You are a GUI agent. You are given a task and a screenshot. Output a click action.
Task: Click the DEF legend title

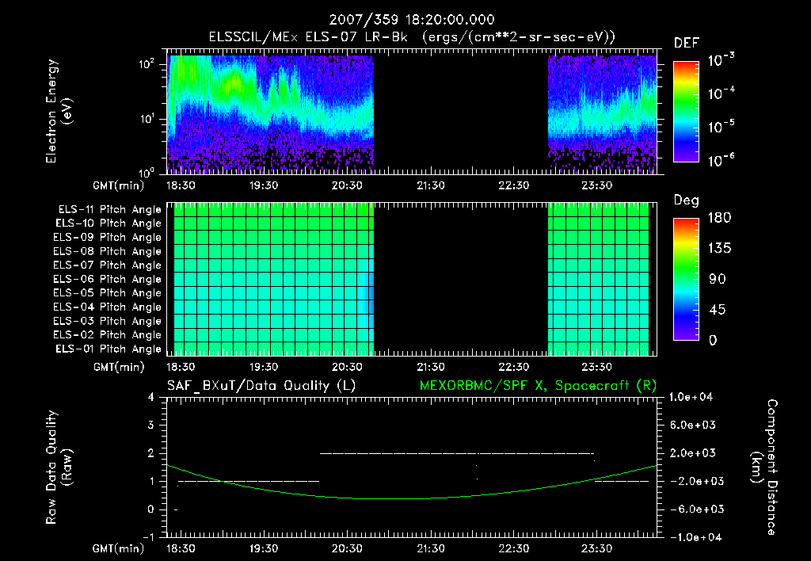[687, 44]
